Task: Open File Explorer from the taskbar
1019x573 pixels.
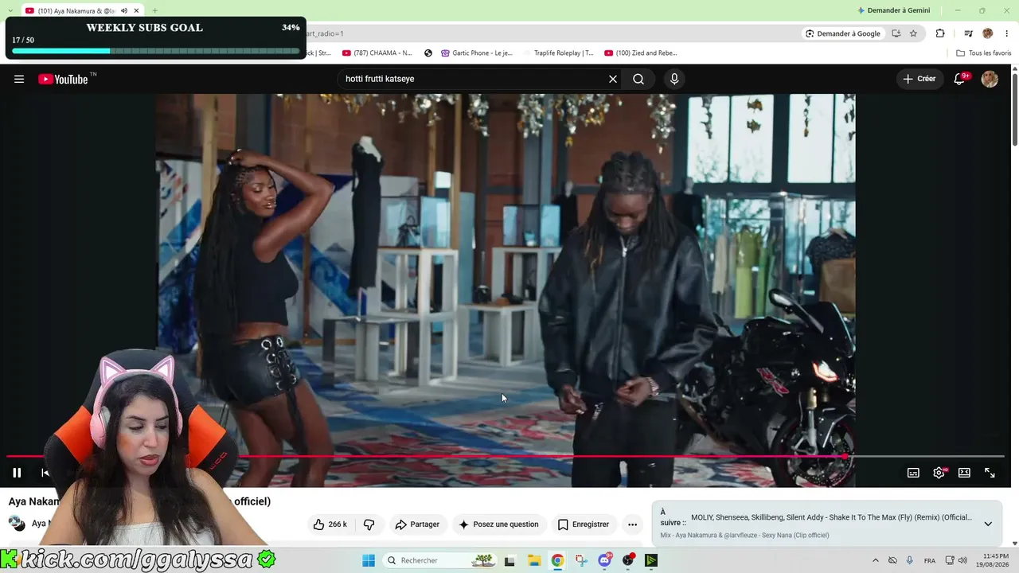Action: click(x=534, y=560)
